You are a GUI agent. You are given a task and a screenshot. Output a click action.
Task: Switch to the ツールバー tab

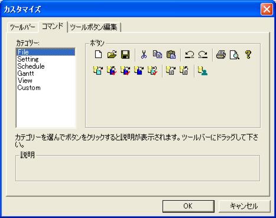tap(22, 27)
